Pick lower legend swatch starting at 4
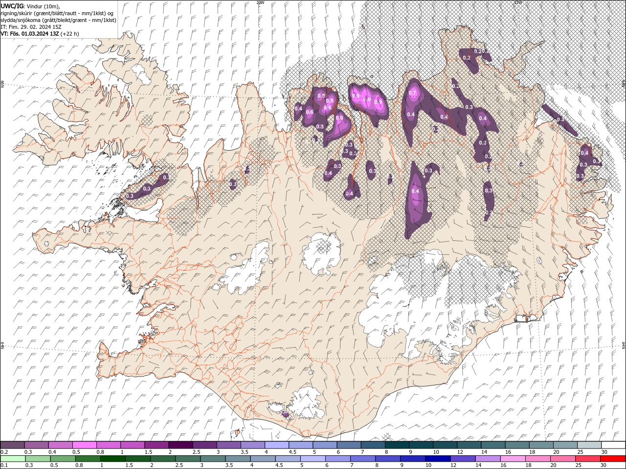This screenshot has width=626, height=469. [264, 458]
